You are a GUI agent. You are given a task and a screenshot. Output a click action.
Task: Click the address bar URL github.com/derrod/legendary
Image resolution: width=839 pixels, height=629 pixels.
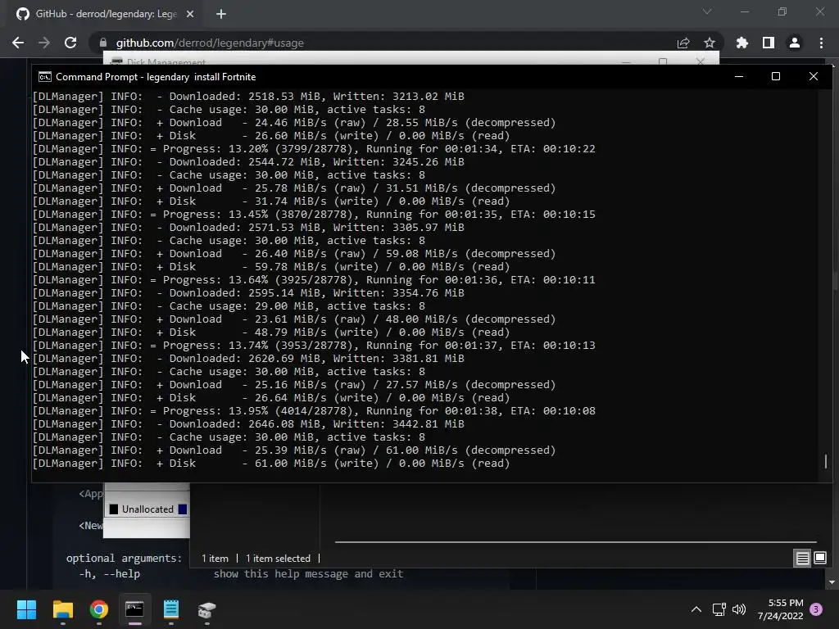point(210,43)
